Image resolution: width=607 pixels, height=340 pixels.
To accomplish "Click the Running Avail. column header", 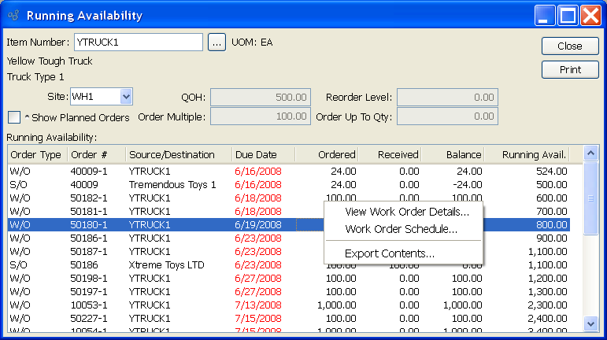I will (535, 154).
